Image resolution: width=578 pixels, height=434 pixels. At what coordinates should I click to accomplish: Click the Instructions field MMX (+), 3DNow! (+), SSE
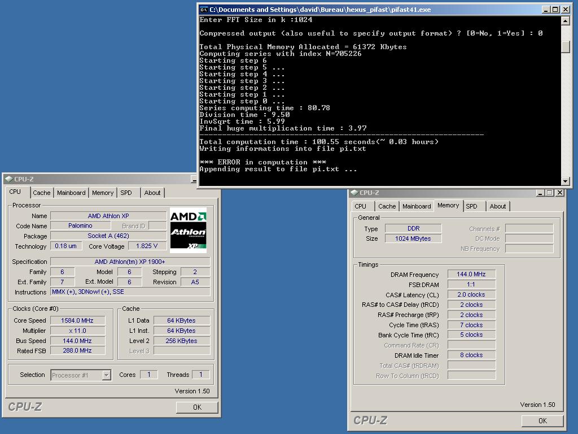point(130,292)
